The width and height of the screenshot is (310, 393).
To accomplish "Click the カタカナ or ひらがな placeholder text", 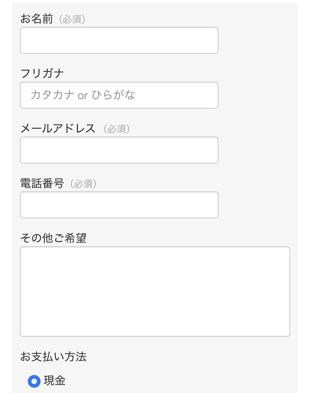I will click(x=83, y=95).
